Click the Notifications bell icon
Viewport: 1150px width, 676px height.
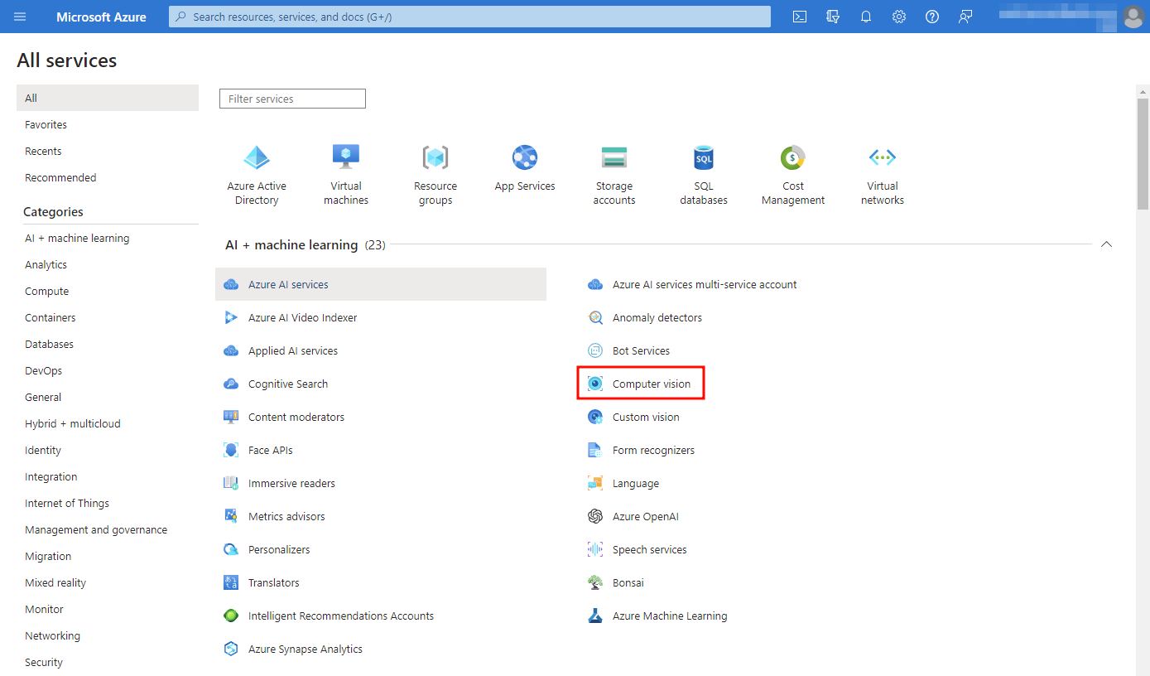point(866,17)
